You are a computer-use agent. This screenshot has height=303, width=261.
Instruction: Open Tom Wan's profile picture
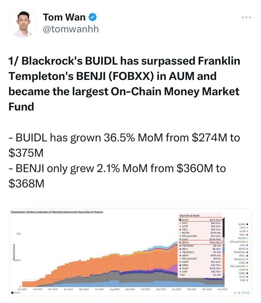pos(23,23)
